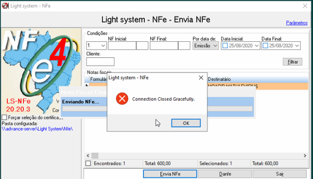Click the NF Inicial series field
The width and height of the screenshot is (313, 179).
pos(142,46)
